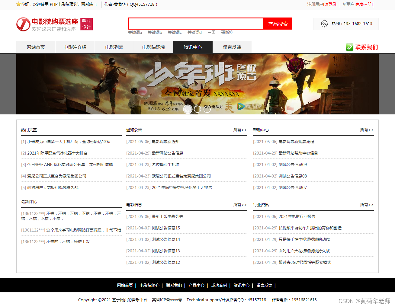This screenshot has height=307, width=395.
Task: Open article 小米成为中国第一大手机厂商
Action: tap(69, 142)
